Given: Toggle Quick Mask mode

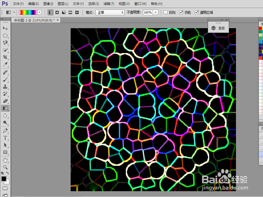Looking at the screenshot, I should [x=5, y=188].
